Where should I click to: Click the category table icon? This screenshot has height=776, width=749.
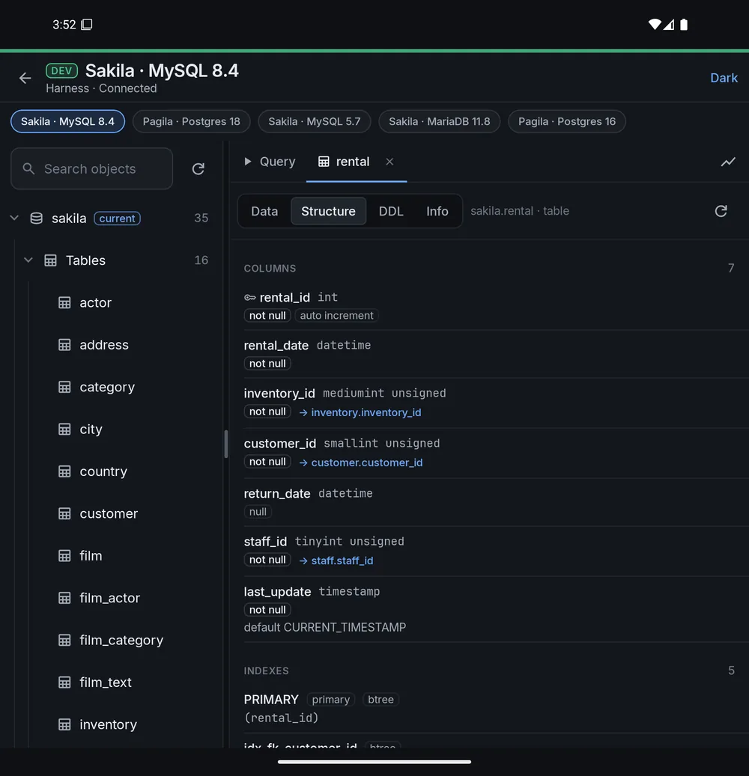(x=64, y=387)
